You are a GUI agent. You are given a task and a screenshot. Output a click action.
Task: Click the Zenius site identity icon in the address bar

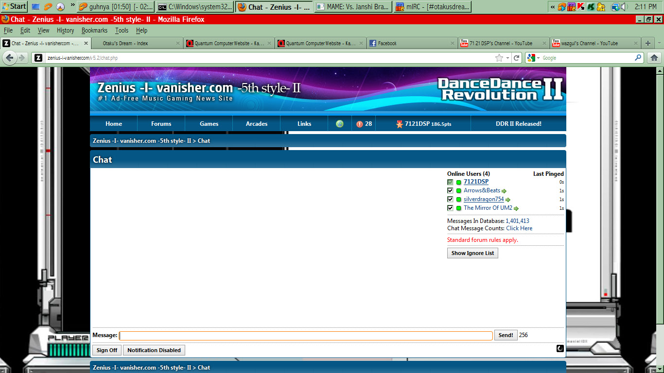(38, 58)
